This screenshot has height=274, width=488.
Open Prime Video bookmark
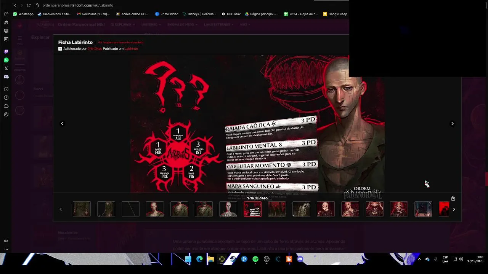click(x=167, y=14)
